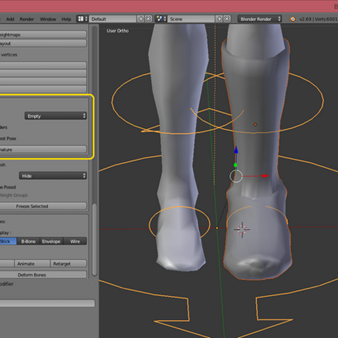Click the button ending in 'ayout'
This screenshot has width=338, height=338.
[x=43, y=44]
